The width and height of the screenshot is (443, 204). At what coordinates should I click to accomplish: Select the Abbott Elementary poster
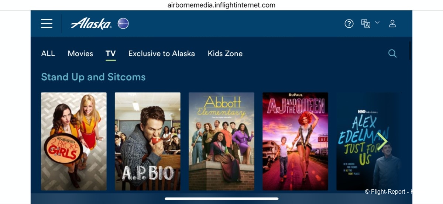[x=221, y=141]
